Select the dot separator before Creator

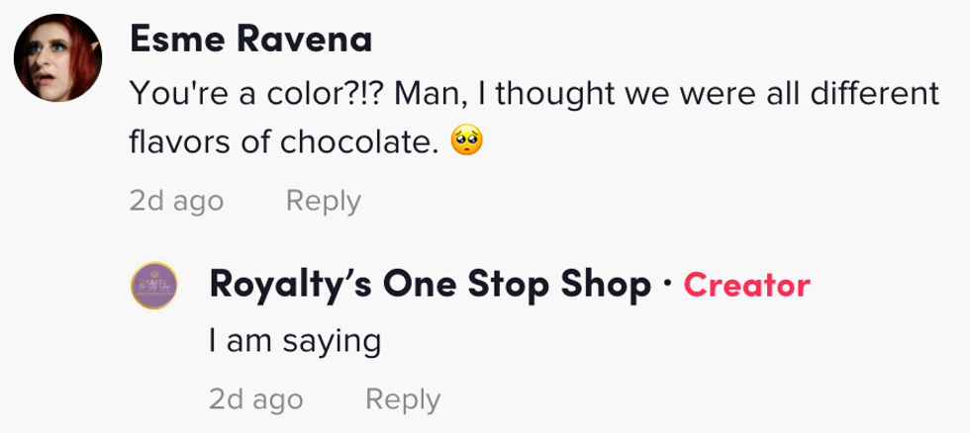[x=668, y=286]
